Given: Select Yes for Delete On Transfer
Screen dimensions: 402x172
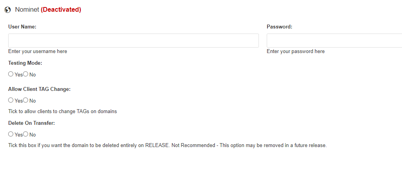Looking at the screenshot, I should (11, 134).
